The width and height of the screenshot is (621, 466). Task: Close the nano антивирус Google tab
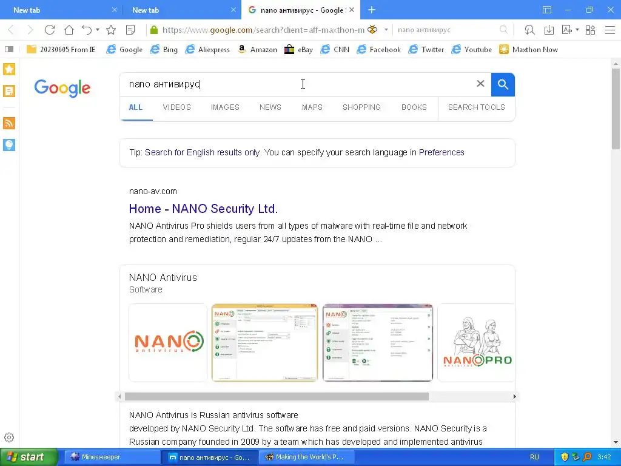(352, 10)
